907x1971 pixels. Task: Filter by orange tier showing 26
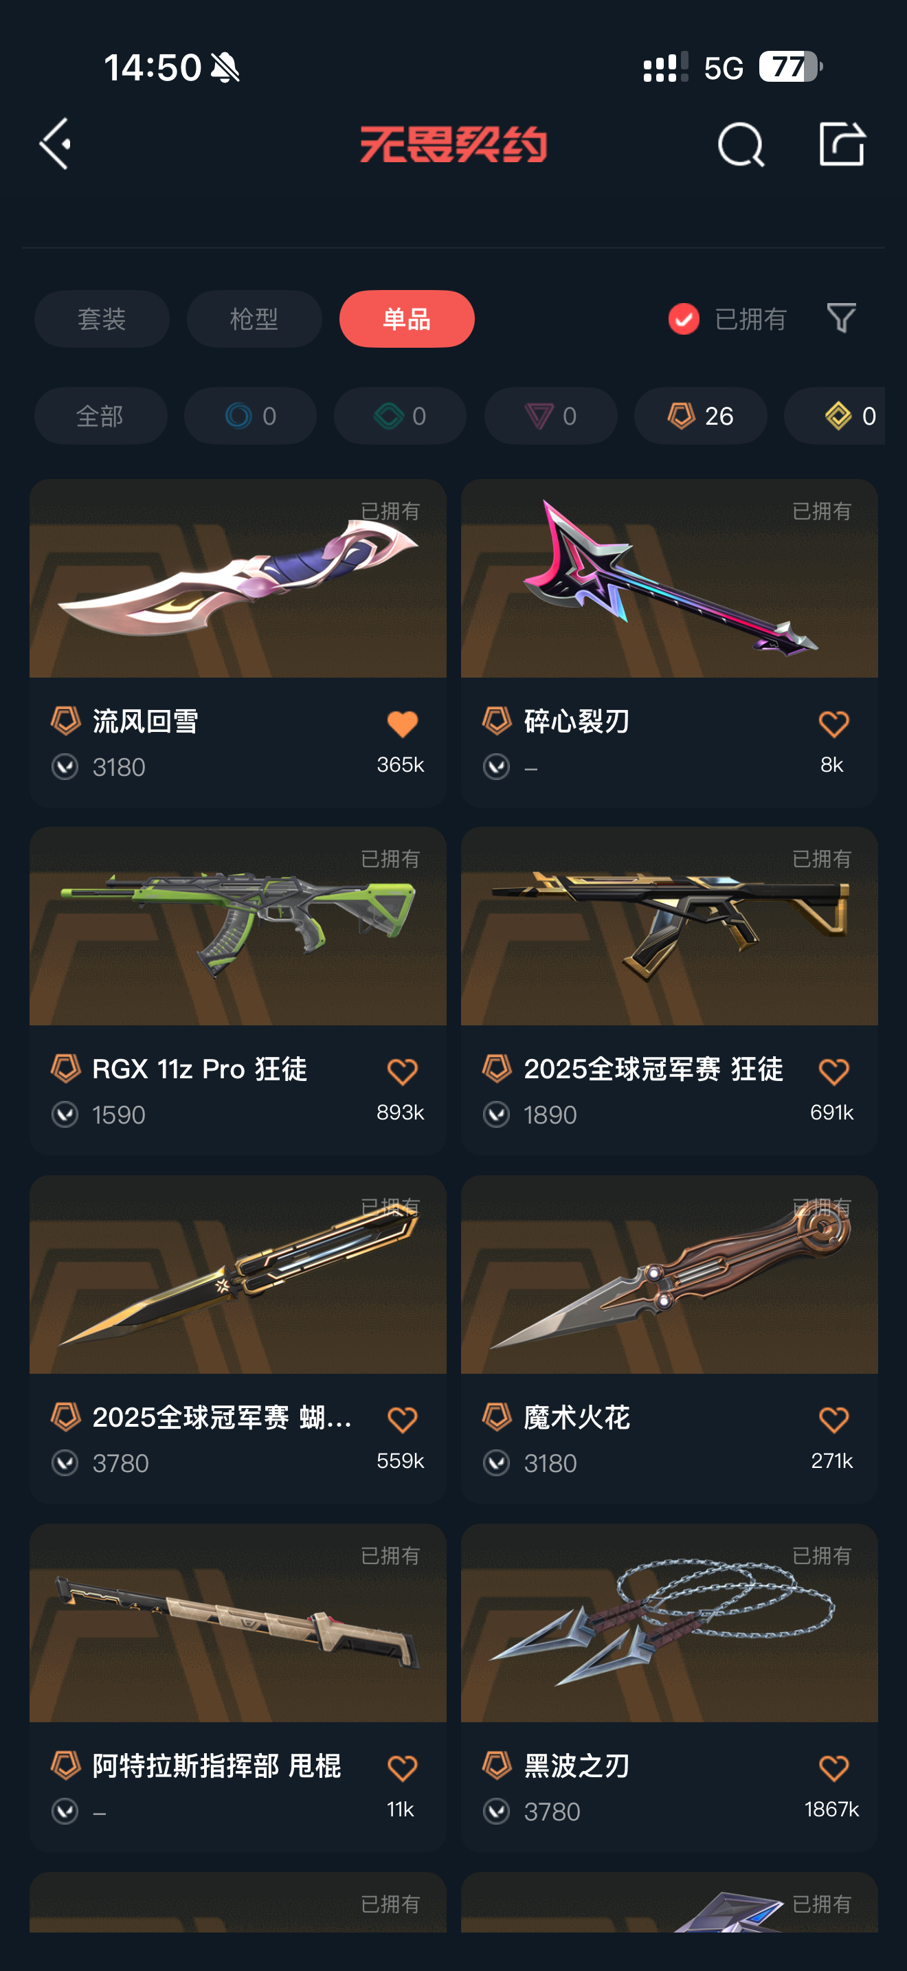tap(700, 416)
